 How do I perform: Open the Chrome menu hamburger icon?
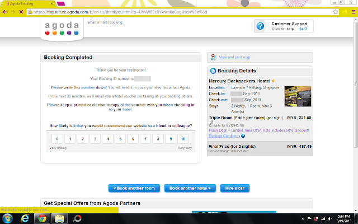click(354, 12)
